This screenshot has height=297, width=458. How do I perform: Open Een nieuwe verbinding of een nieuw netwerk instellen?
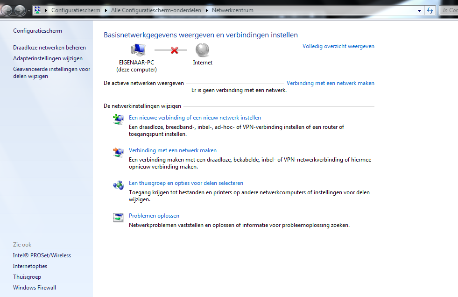[x=195, y=118]
